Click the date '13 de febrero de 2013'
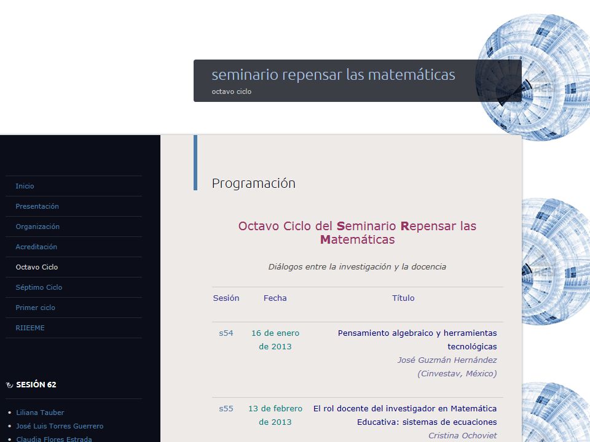The height and width of the screenshot is (442, 590). click(x=275, y=416)
